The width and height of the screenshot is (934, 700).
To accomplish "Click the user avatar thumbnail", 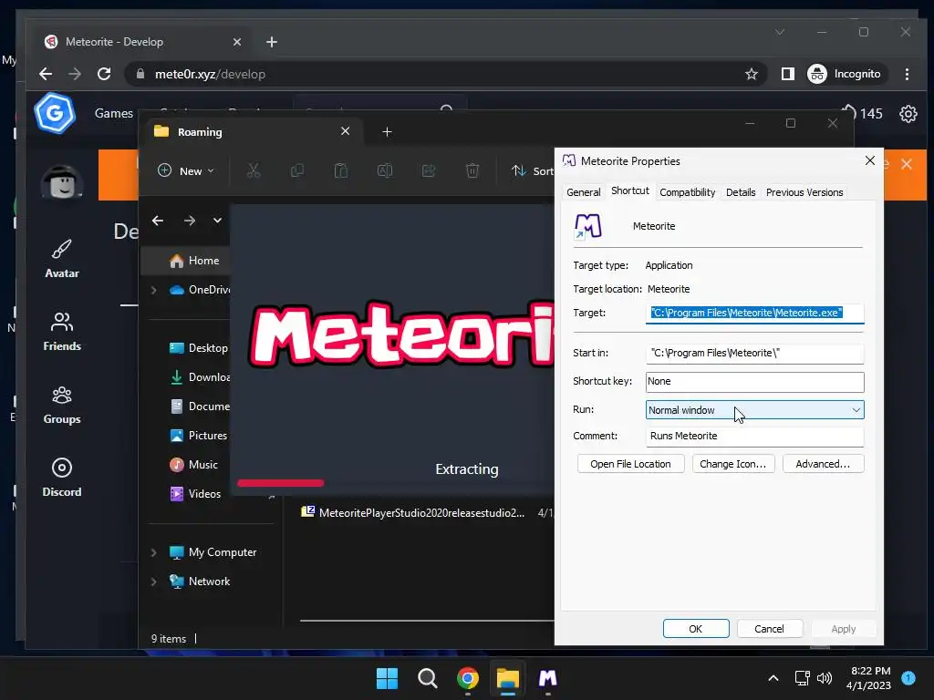I will click(x=62, y=182).
